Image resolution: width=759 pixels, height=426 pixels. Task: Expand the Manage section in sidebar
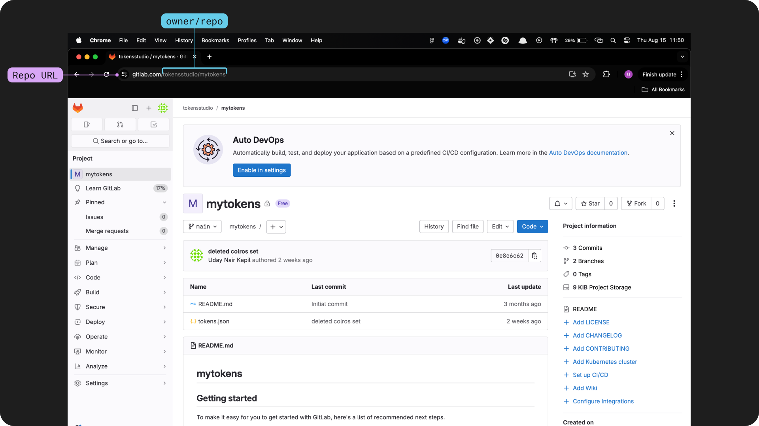[x=121, y=248]
